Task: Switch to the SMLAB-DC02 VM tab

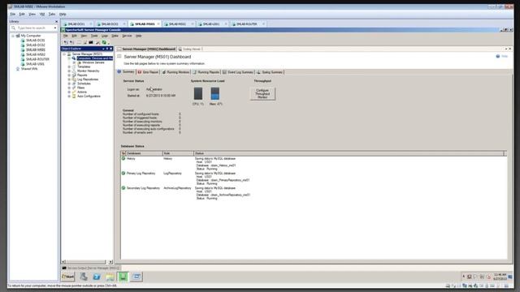Action: 110,24
